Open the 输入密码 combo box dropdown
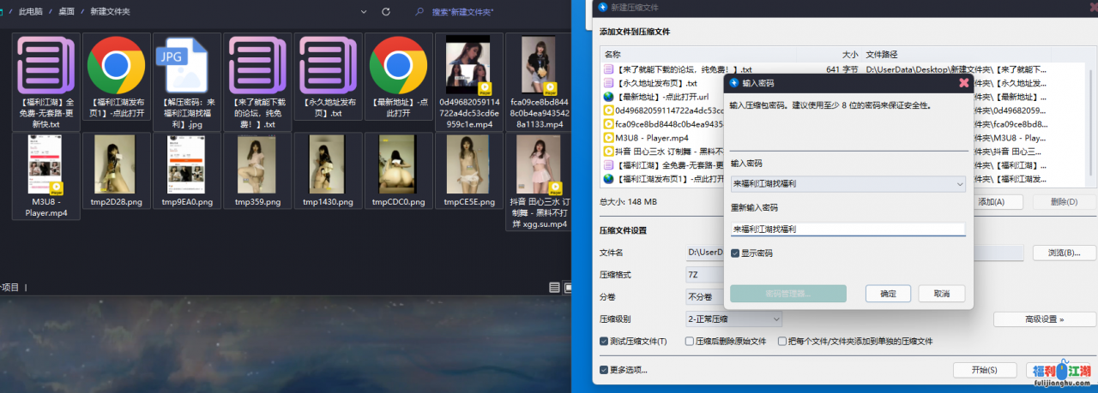Screen dimensions: 1098x393 pos(959,183)
